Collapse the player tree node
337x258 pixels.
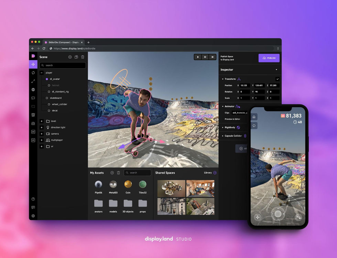(x=42, y=73)
